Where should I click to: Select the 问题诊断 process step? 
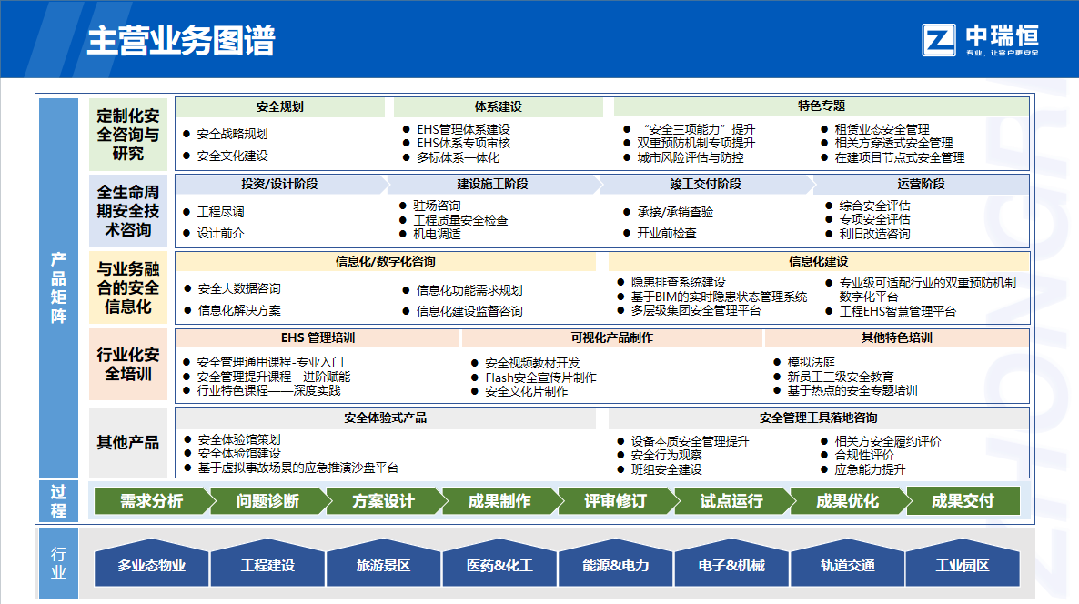pos(267,501)
